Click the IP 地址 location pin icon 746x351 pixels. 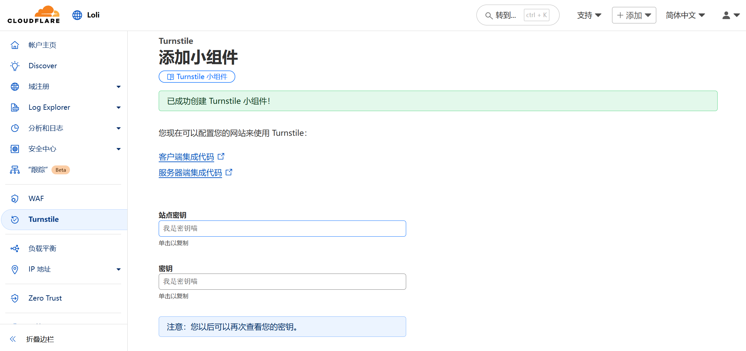point(15,269)
